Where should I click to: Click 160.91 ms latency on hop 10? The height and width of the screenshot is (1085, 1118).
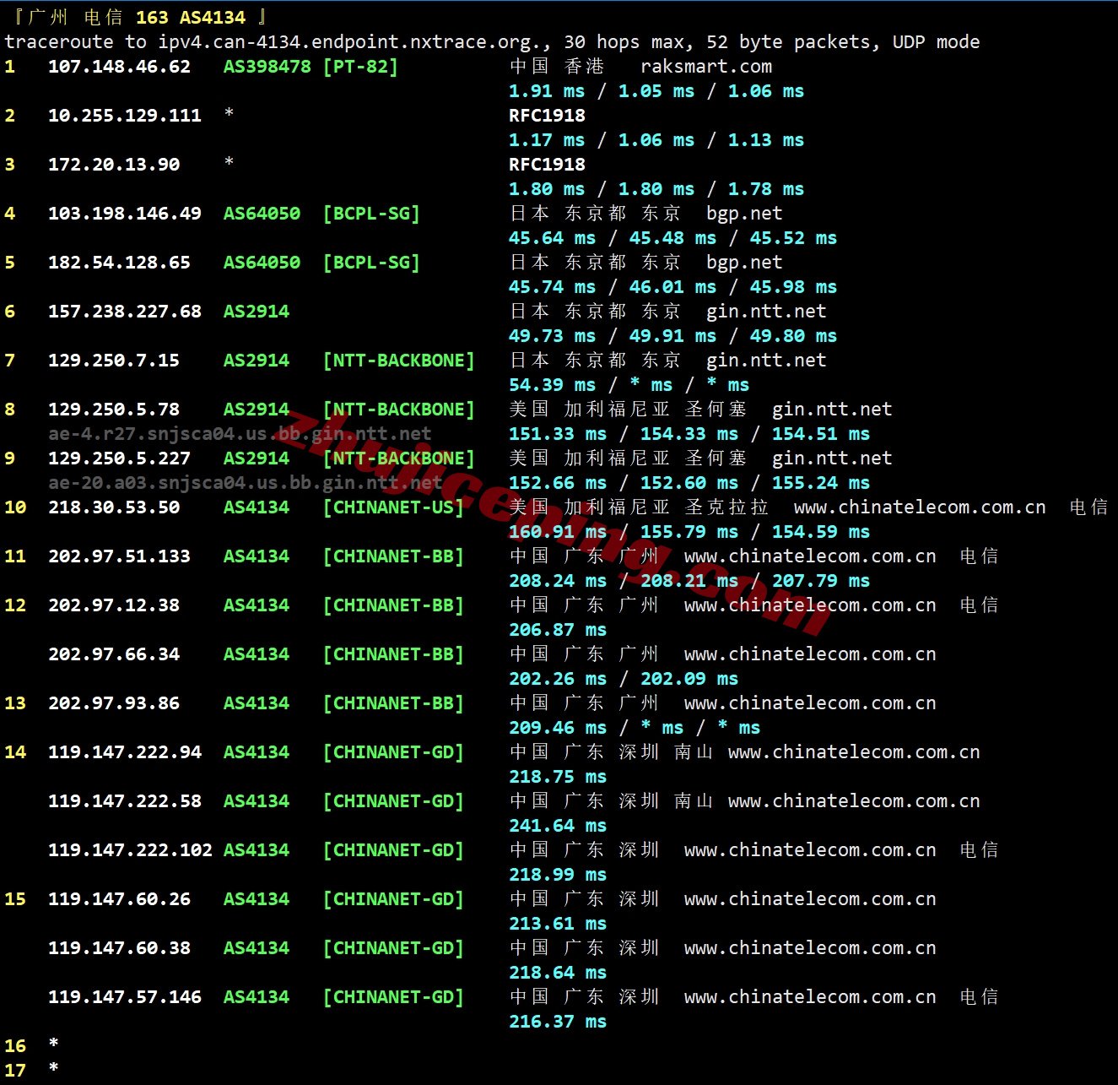coord(558,532)
